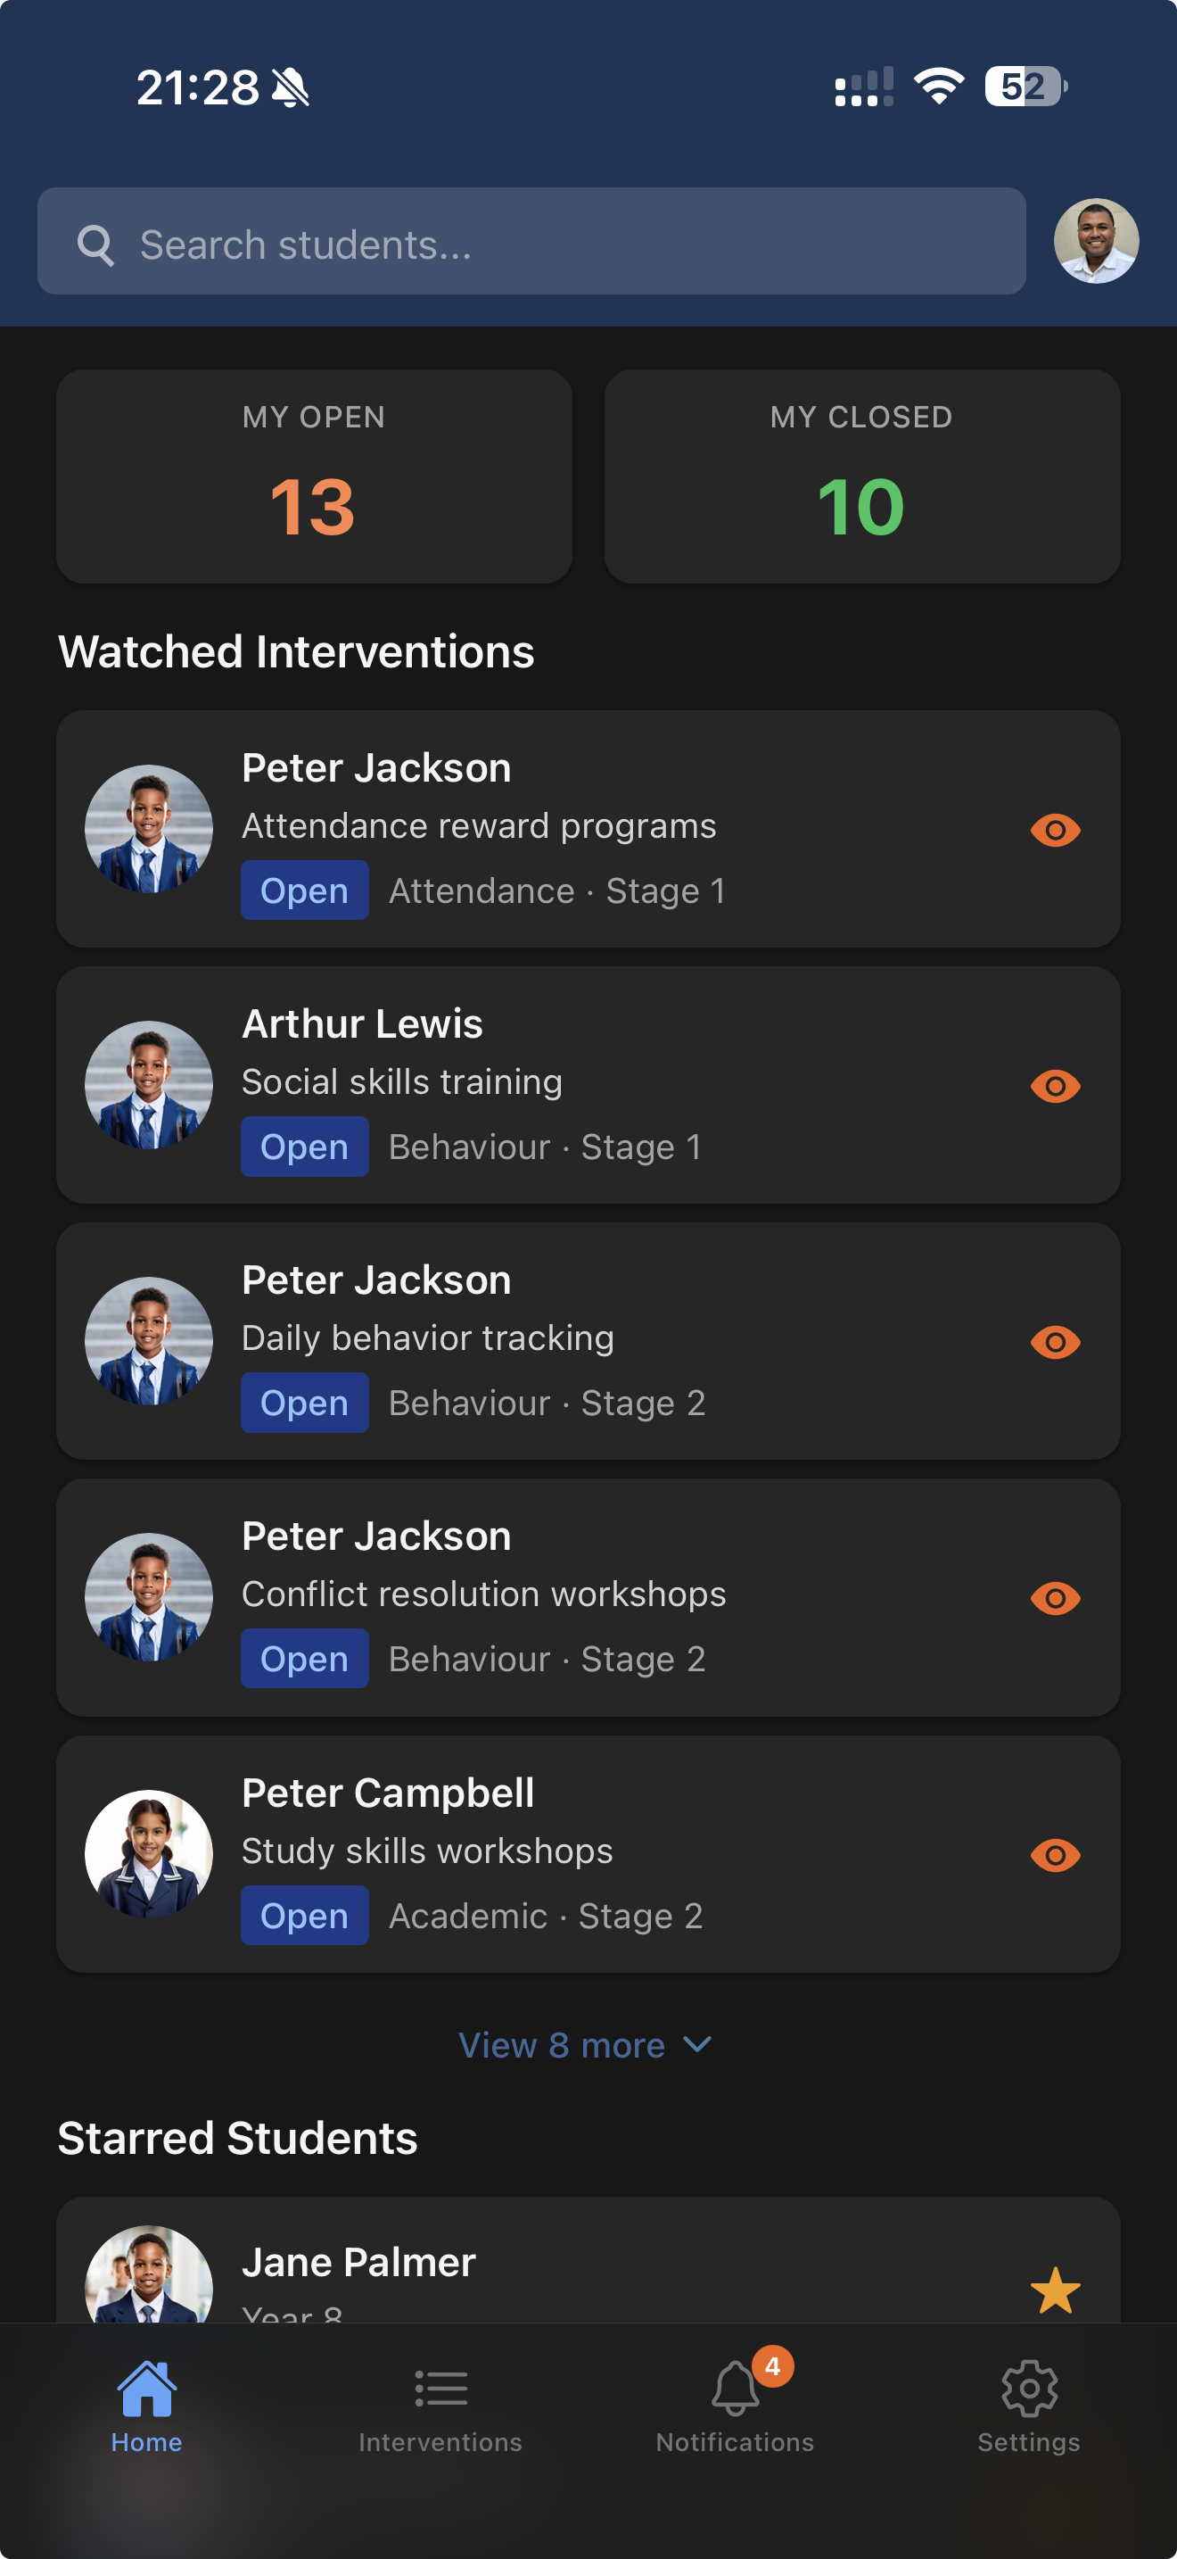Open the My Open interventions card

click(x=314, y=476)
